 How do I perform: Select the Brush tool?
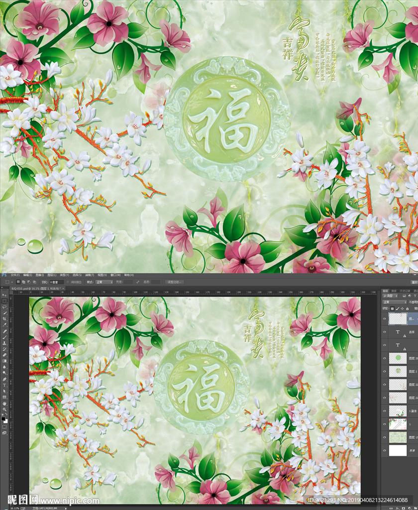(x=4, y=337)
